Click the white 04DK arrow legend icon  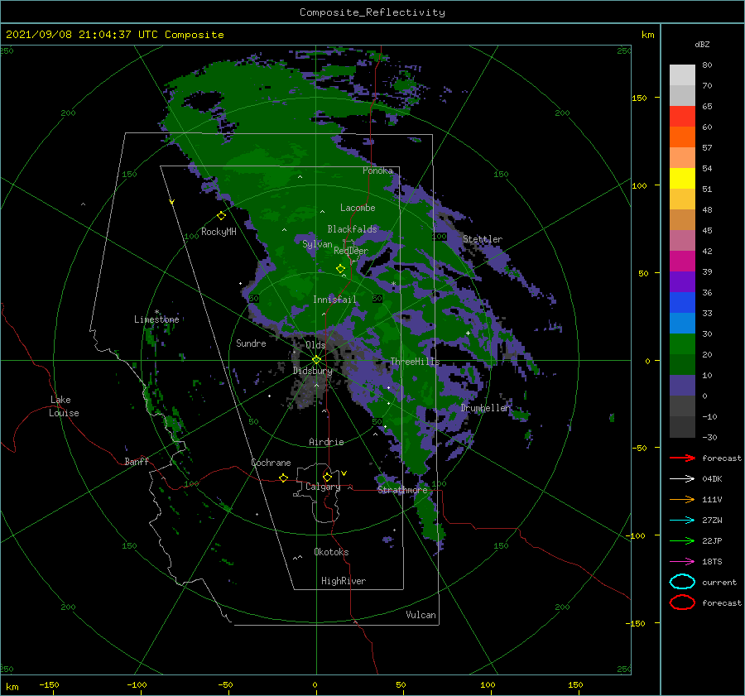point(682,478)
